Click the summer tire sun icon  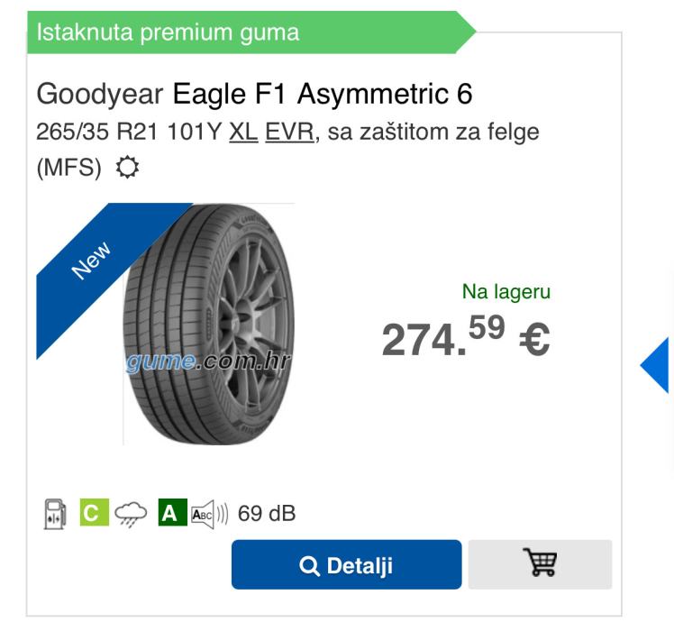[x=129, y=169]
